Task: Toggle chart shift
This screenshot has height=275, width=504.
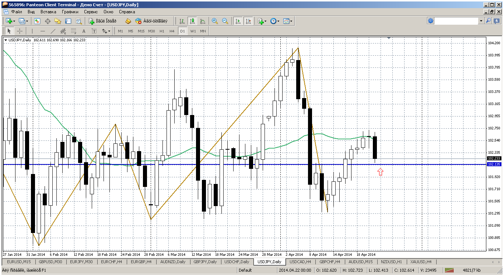Action: pos(248,21)
